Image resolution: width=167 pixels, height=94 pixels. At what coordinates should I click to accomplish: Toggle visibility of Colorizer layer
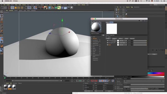108,43
